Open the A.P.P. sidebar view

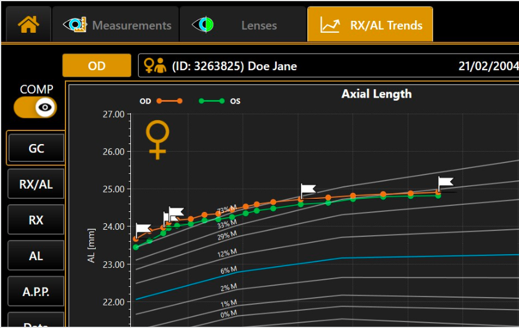tap(36, 291)
